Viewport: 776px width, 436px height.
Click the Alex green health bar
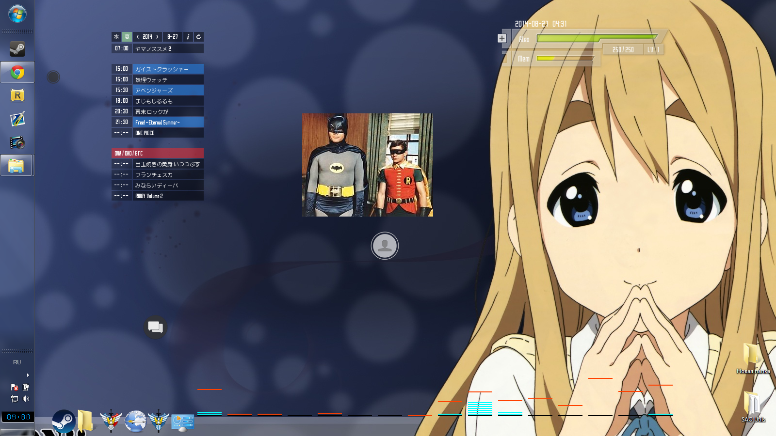597,38
